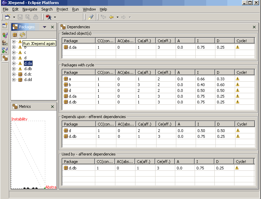Open the Packages view menu triangle
Viewport: 261px width, 199px height.
(x=45, y=27)
